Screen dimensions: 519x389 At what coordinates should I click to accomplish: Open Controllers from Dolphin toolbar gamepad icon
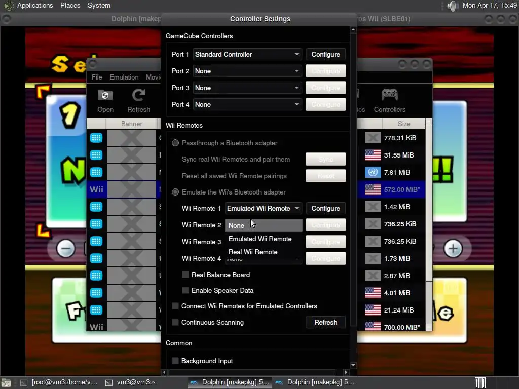[390, 101]
